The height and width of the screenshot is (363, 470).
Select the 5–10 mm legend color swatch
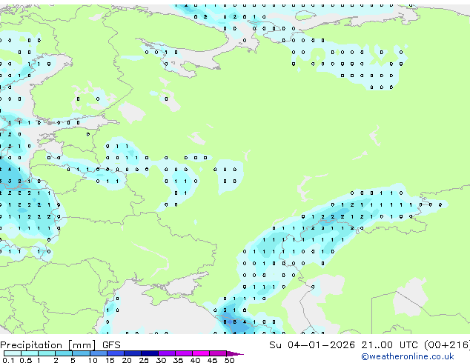point(81,353)
